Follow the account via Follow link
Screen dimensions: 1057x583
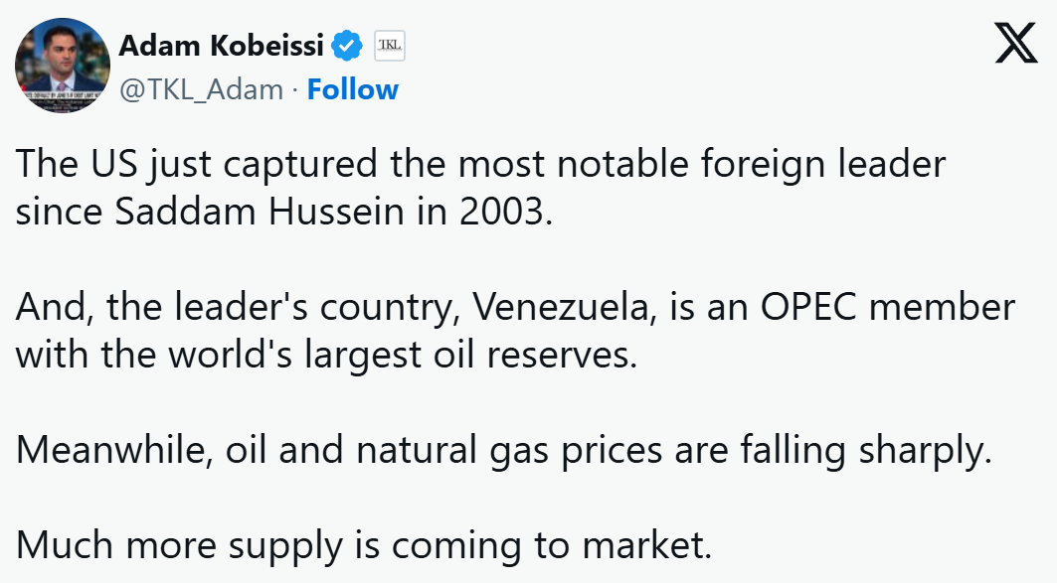point(352,89)
